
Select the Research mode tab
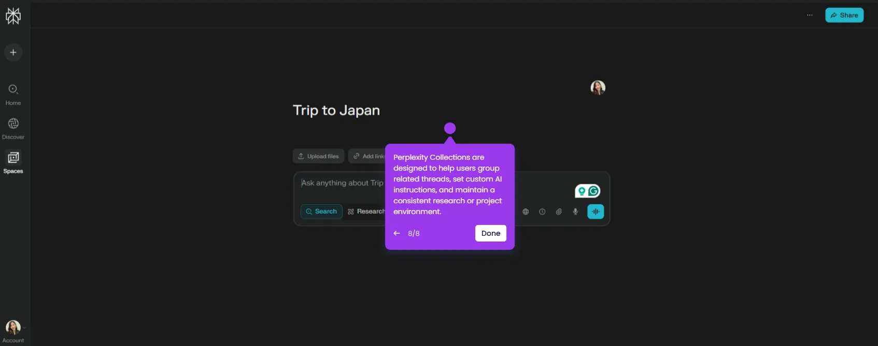[x=366, y=212]
